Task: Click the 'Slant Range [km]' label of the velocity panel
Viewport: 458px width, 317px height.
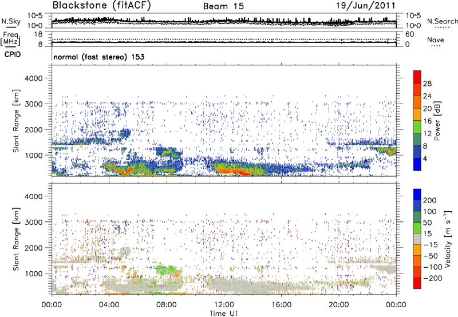Action: [16, 239]
